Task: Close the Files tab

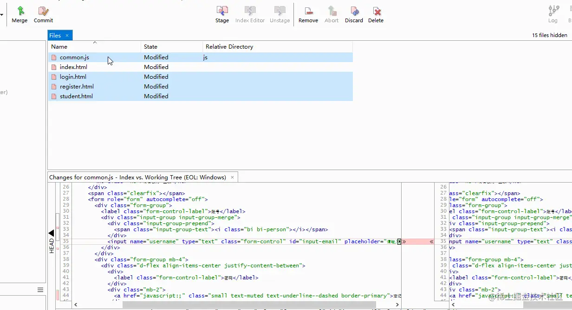Action: (x=67, y=35)
